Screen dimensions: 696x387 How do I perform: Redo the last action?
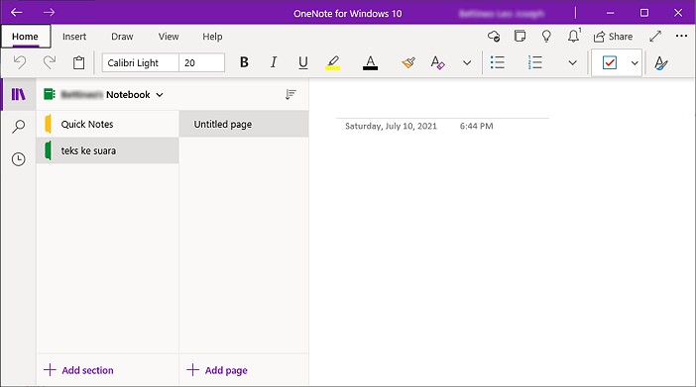(50, 62)
